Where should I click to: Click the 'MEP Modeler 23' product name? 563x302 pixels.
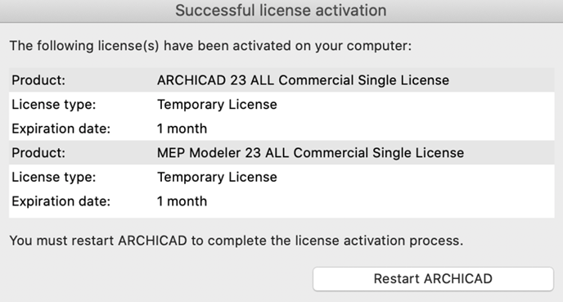coord(209,152)
